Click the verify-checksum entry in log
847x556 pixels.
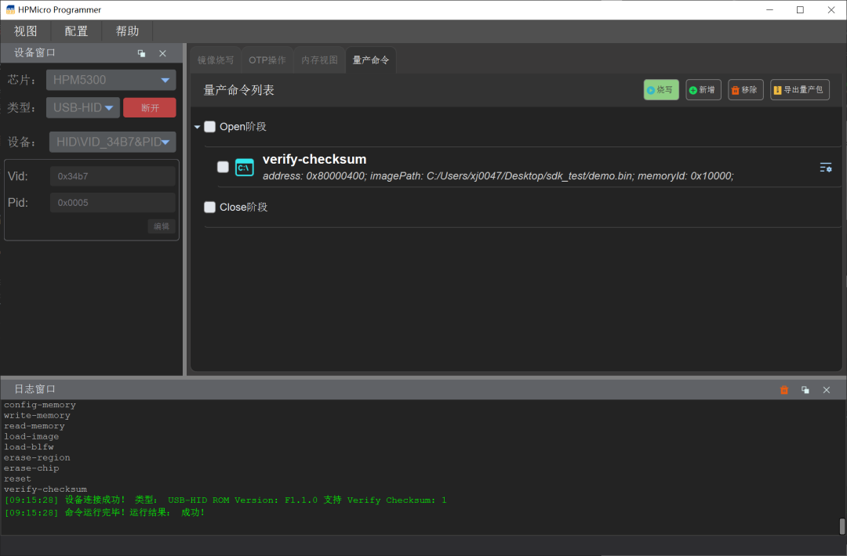(45, 489)
